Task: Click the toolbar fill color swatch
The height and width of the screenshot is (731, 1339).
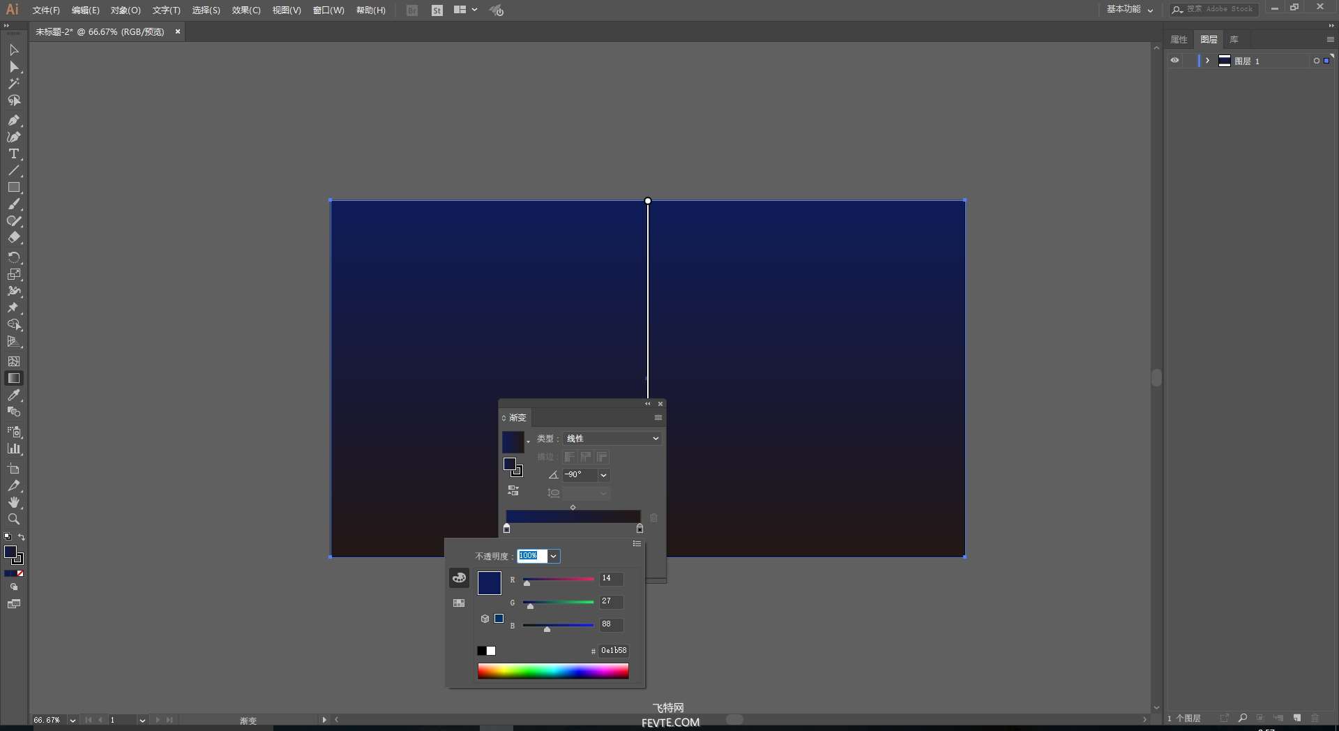Action: tap(10, 552)
